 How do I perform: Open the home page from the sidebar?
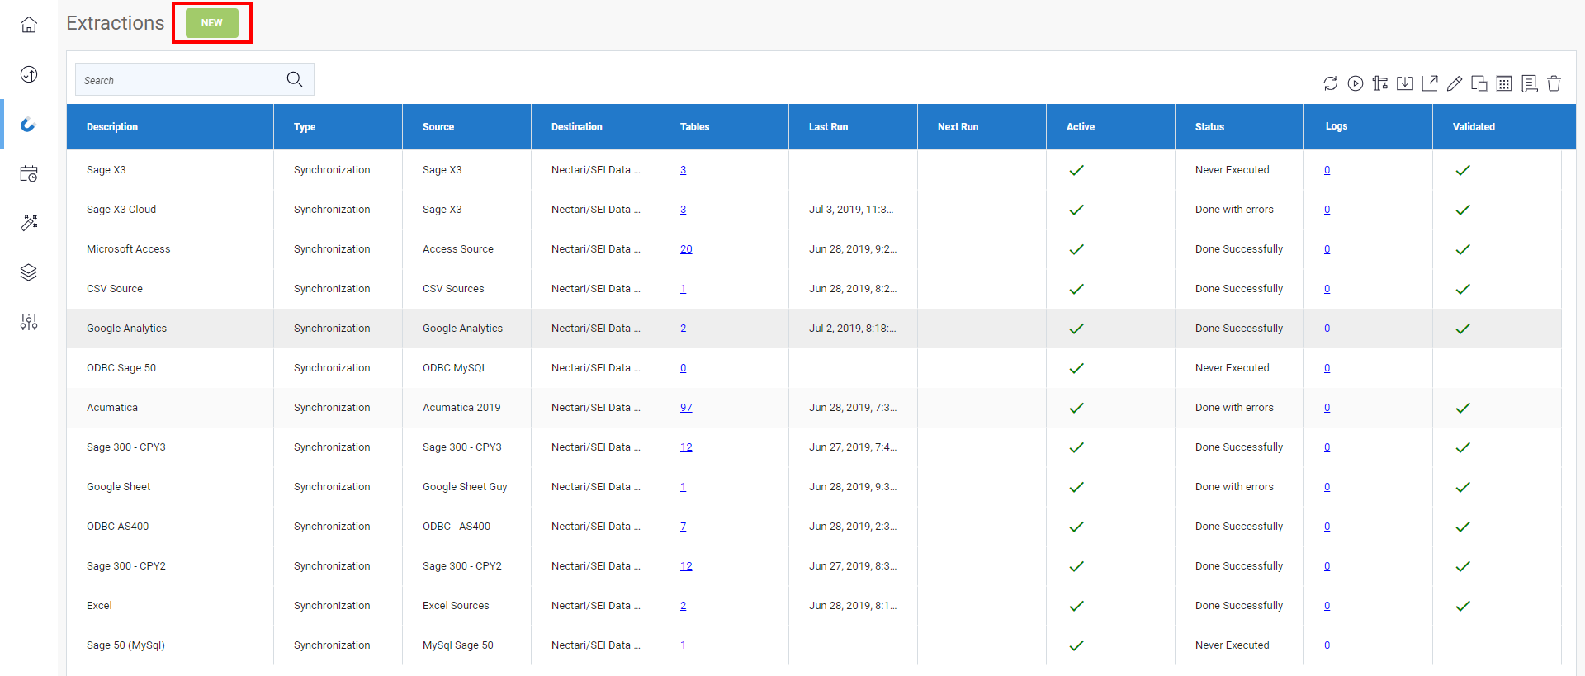[29, 25]
